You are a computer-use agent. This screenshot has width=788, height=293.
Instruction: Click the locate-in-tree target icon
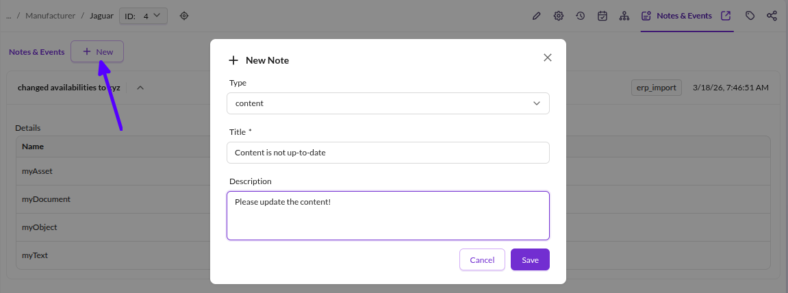184,16
